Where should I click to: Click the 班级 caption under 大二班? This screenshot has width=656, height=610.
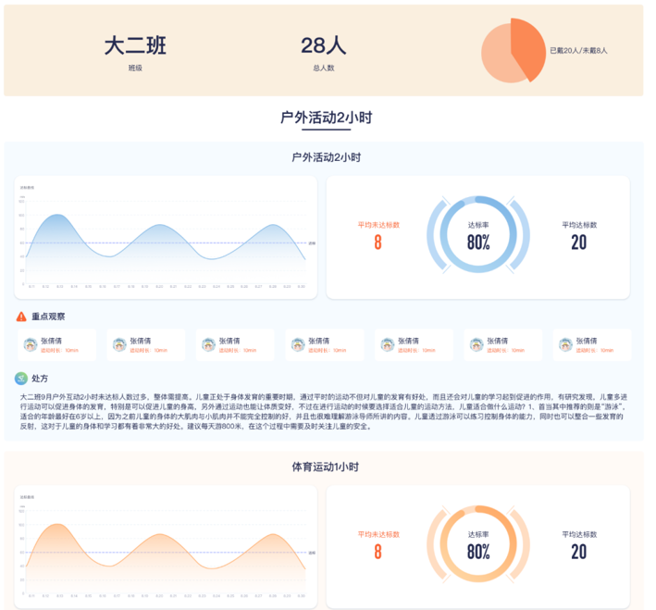coord(135,68)
